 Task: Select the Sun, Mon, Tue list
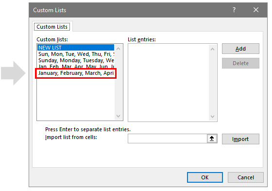(76, 54)
